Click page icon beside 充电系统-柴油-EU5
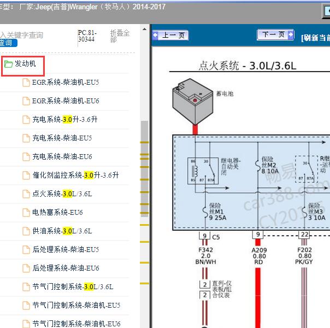330x328 pixels. (x=26, y=138)
